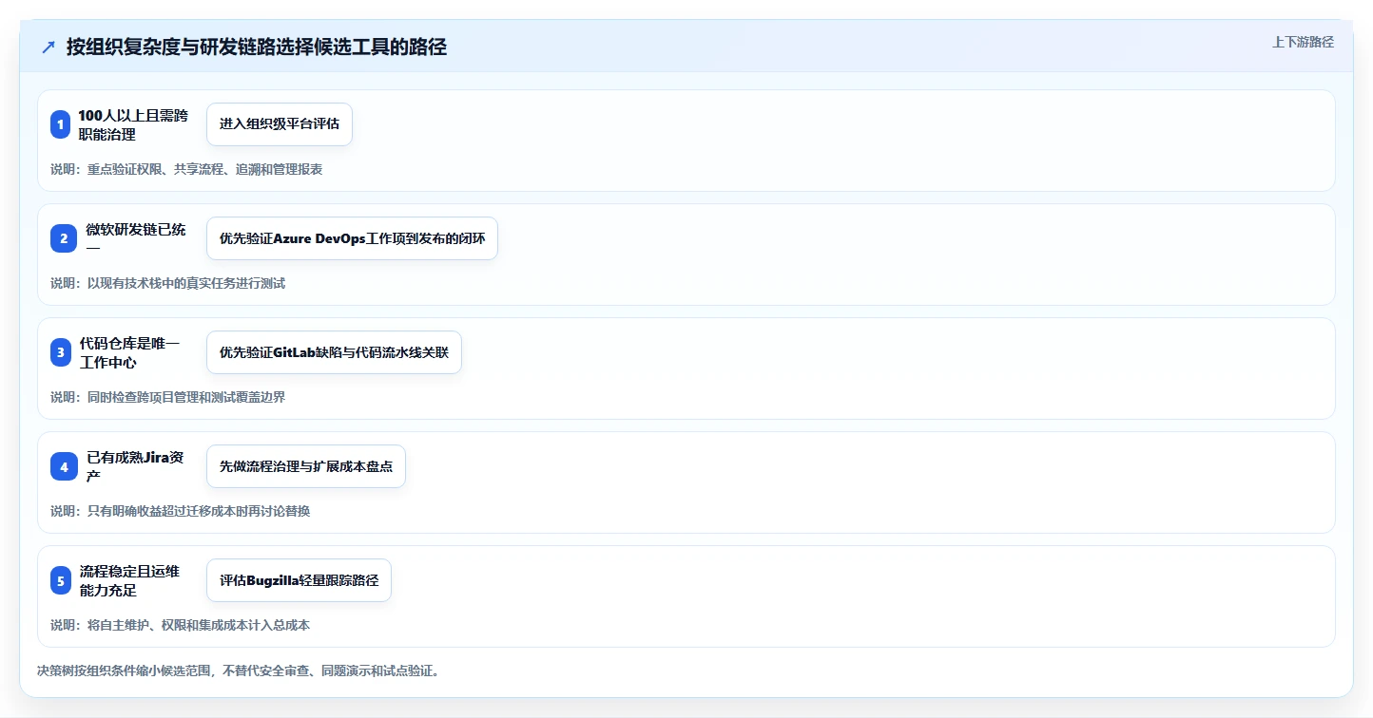Viewport: 1373px width, 718px height.
Task: Click the 微软研发链已统一 condition text
Action: pos(136,238)
